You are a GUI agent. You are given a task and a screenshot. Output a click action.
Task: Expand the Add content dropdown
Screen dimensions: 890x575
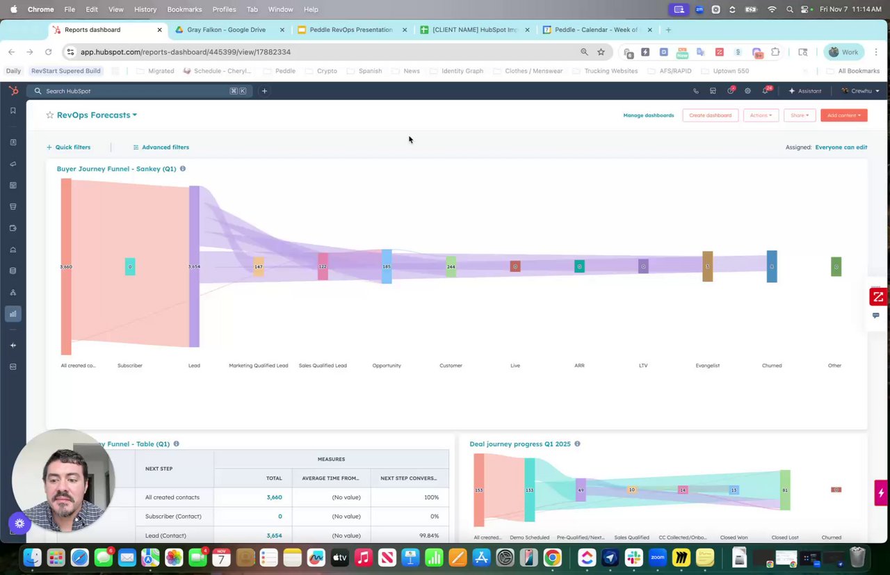843,115
